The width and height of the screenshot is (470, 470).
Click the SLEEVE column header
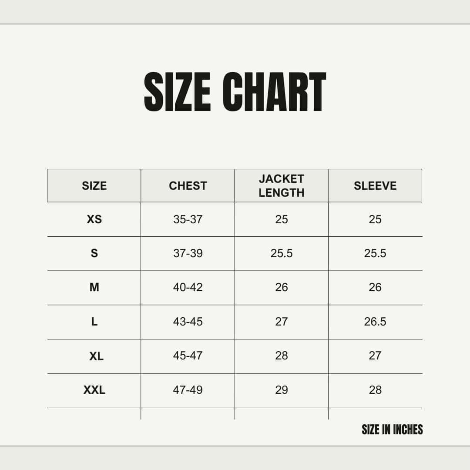point(375,186)
